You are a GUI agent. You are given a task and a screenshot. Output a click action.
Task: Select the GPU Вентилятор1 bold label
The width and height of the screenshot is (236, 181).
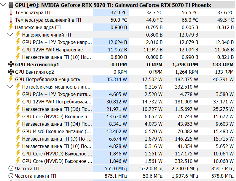[x=37, y=64]
